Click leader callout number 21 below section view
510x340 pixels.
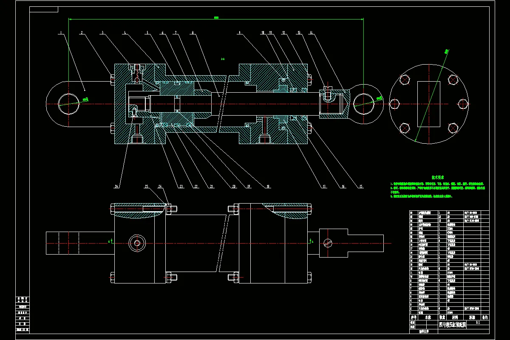[211, 186]
